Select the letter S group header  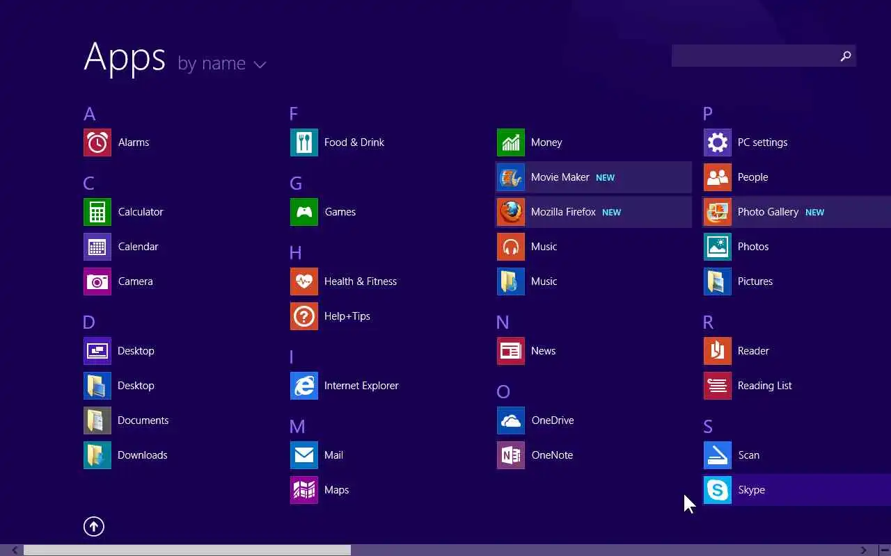coord(708,427)
